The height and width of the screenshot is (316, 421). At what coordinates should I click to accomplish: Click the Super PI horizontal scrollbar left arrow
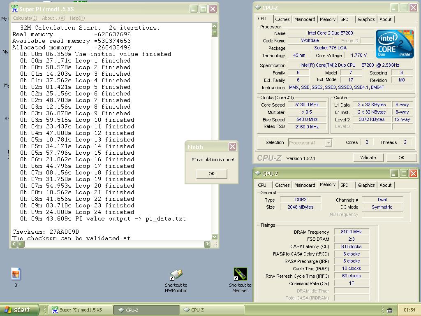coord(14,244)
